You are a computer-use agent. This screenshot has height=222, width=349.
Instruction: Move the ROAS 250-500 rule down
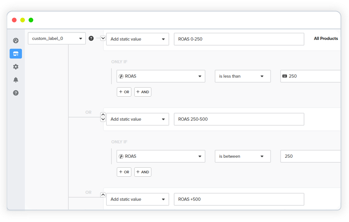click(x=103, y=120)
